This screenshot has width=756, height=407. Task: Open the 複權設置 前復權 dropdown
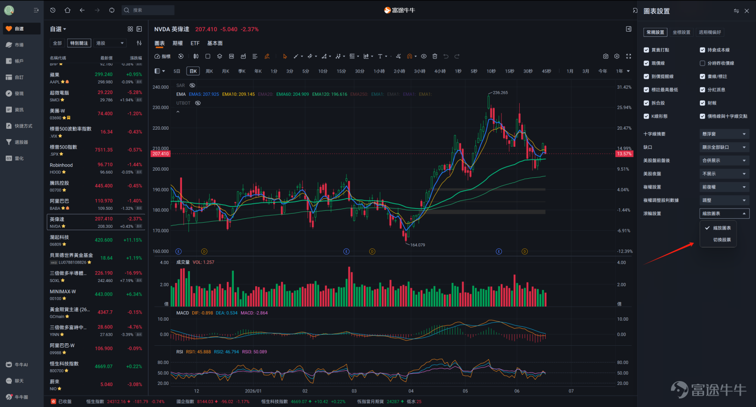[724, 187]
